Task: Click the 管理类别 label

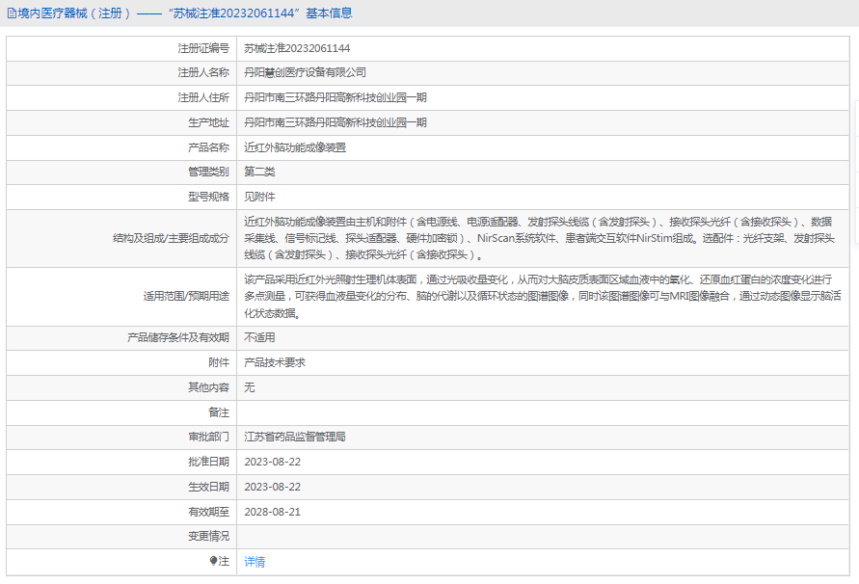Action: (x=208, y=172)
